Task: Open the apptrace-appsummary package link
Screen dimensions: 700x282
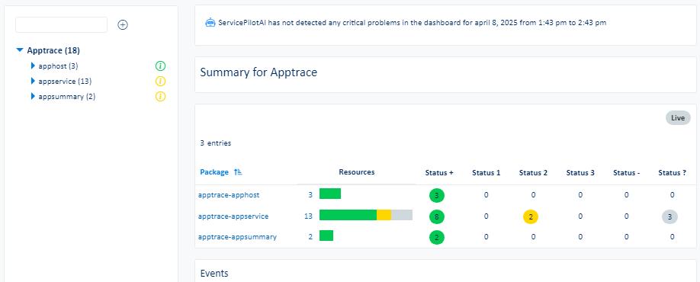Action: coord(237,237)
